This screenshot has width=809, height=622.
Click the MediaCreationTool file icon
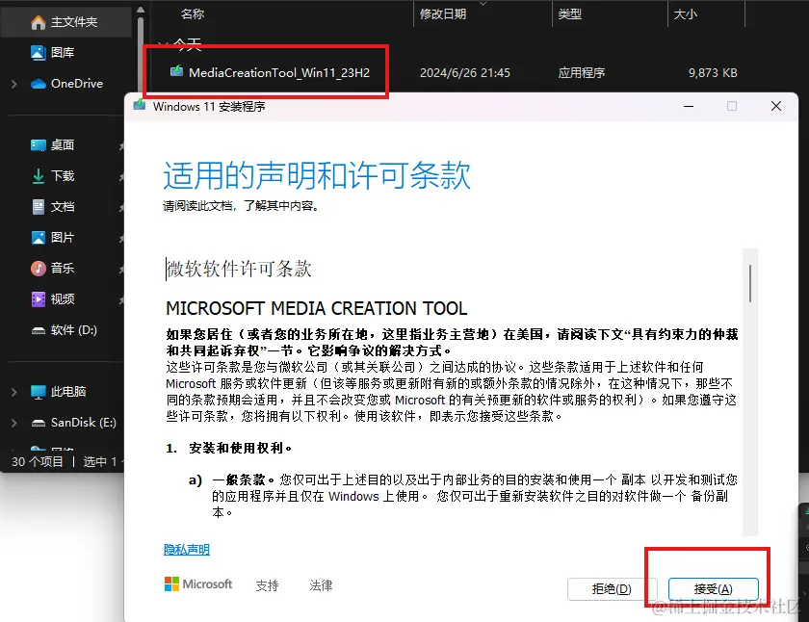coord(176,71)
